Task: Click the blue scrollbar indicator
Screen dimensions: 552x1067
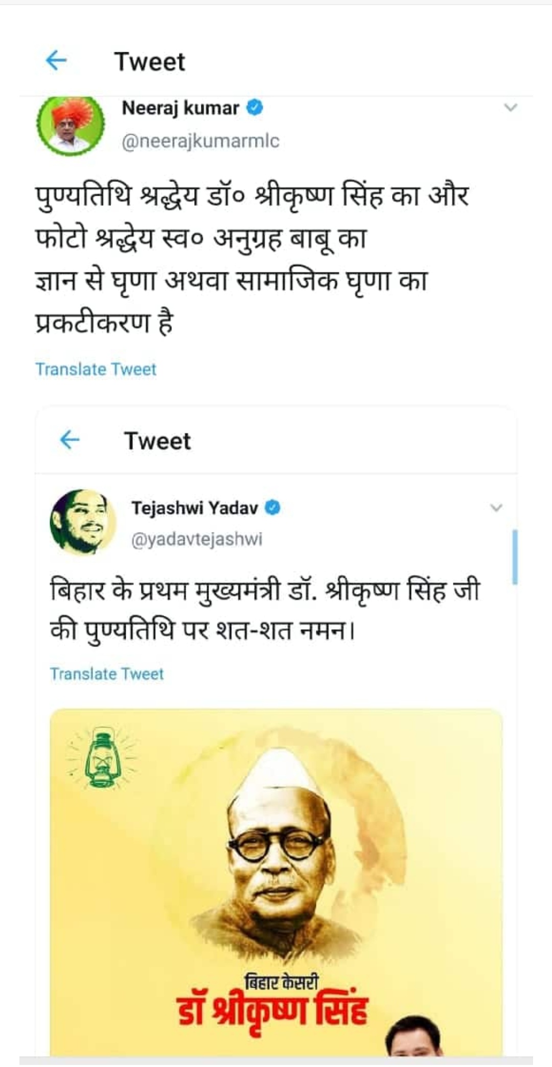Action: (x=515, y=557)
